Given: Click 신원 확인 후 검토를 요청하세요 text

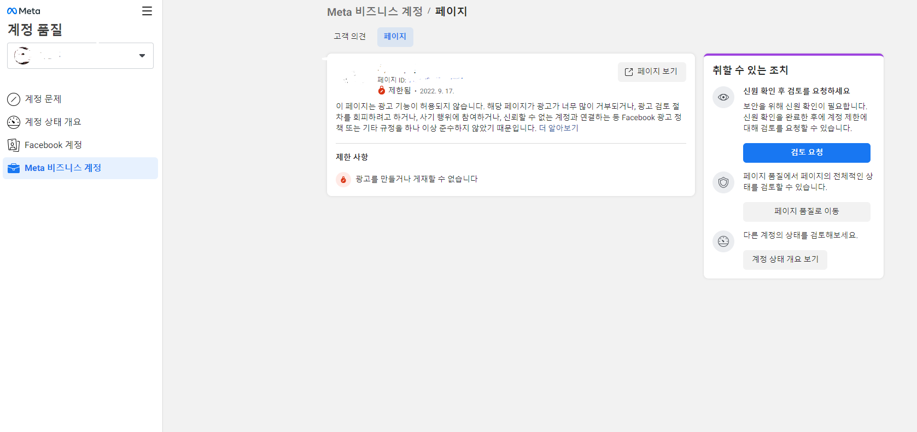Looking at the screenshot, I should 796,91.
